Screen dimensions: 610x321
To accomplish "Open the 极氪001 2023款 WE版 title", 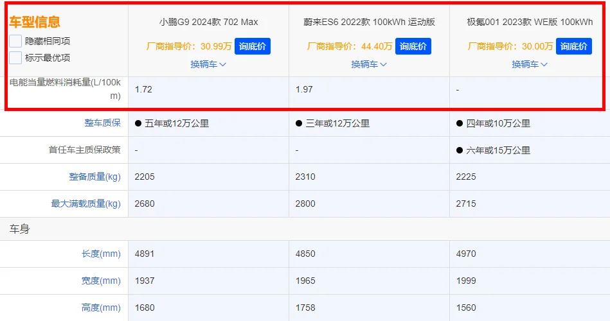I will click(530, 22).
